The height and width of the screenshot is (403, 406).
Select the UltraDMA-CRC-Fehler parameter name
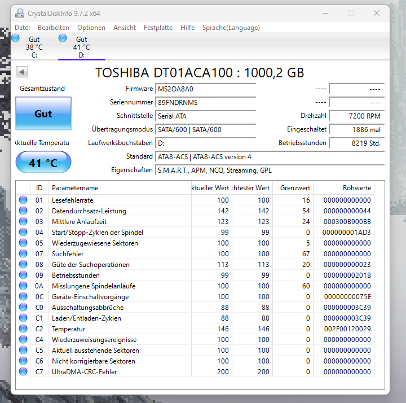85,371
